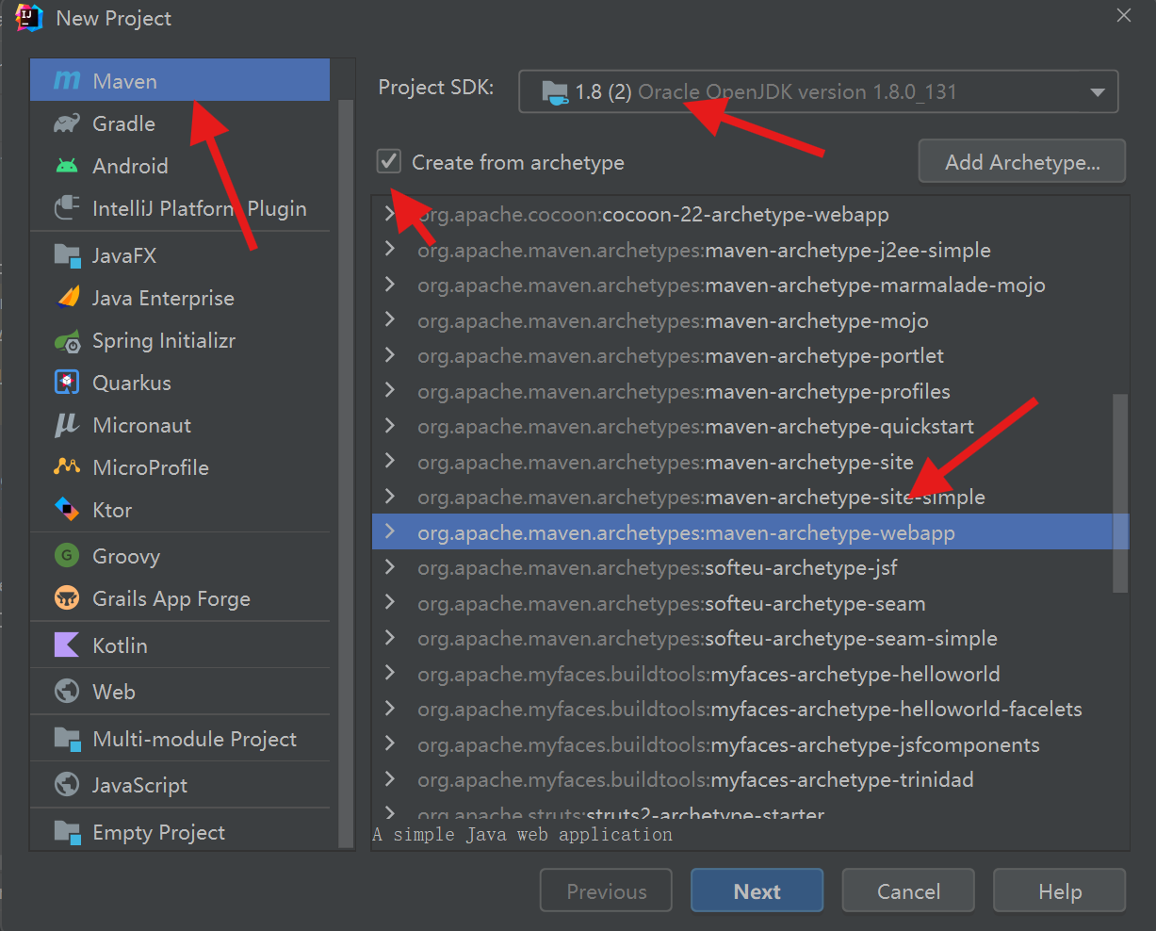Expand the cocoon-22-archetype-webapp node
The width and height of the screenshot is (1156, 931).
390,215
